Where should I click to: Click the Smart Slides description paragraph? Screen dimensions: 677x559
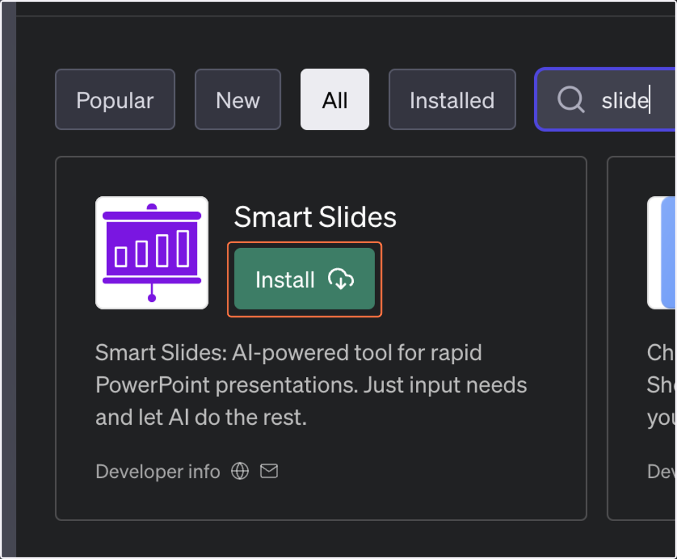click(x=311, y=385)
